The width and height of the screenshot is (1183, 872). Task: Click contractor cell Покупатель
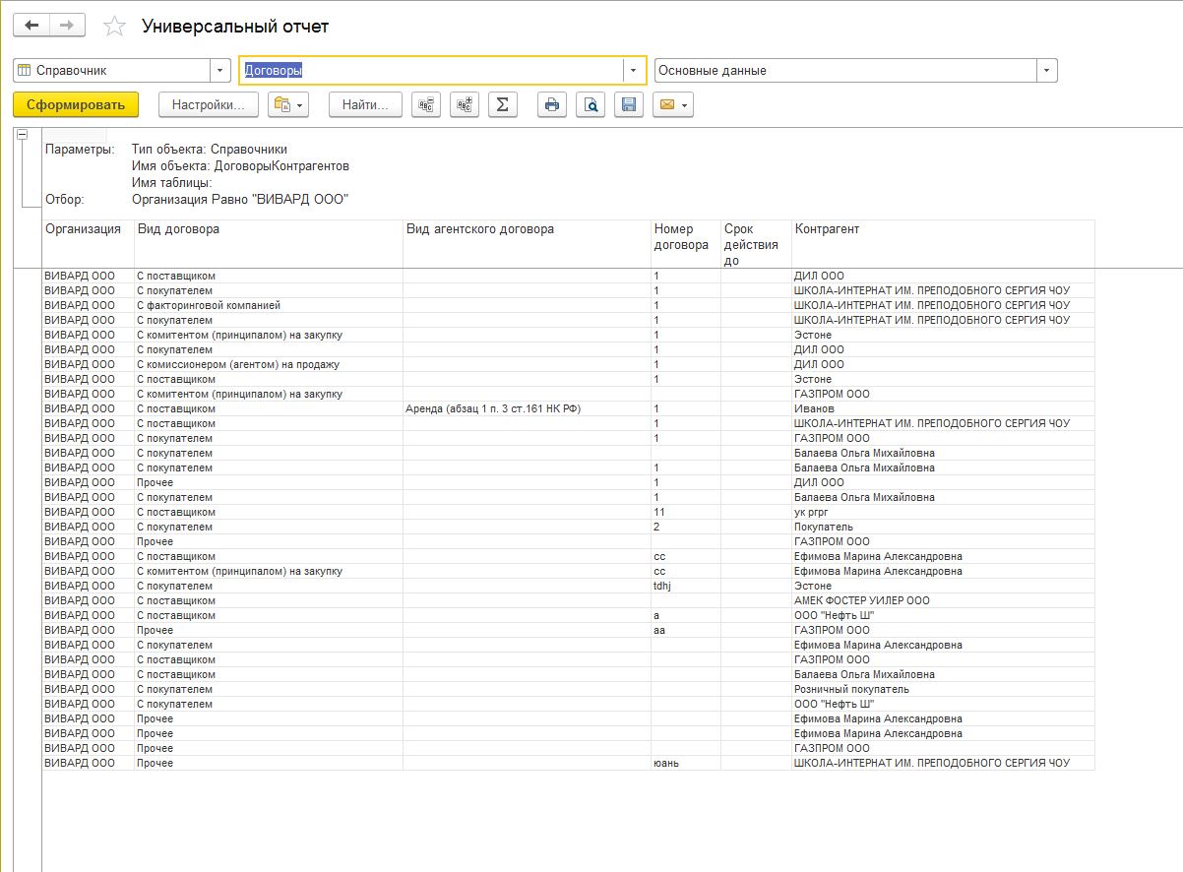(943, 527)
